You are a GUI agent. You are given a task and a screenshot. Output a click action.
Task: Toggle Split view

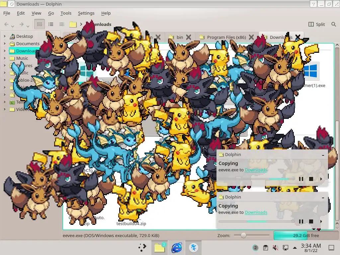click(x=316, y=24)
